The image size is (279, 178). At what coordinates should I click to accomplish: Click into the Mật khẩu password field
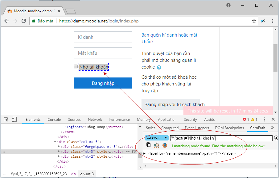click(x=103, y=53)
